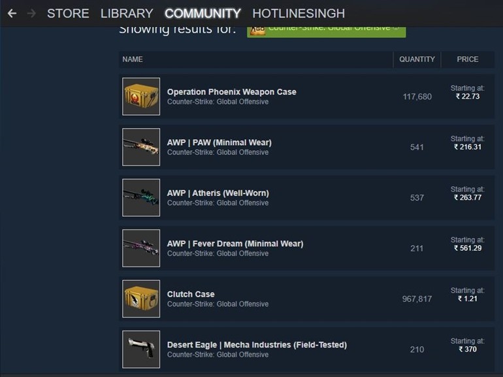
Task: Open the AWP PAW item image
Action: tap(141, 147)
